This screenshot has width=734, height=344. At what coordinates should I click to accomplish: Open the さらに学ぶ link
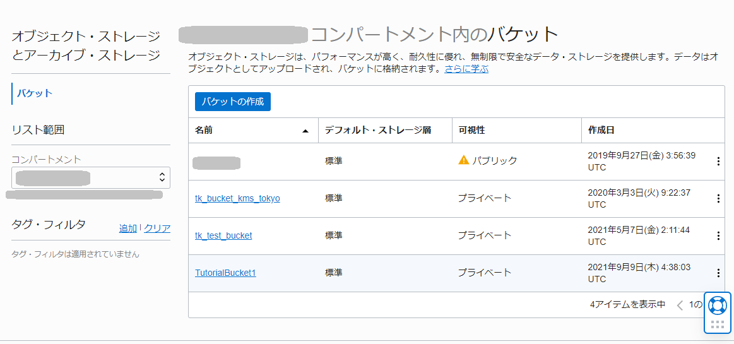[466, 69]
